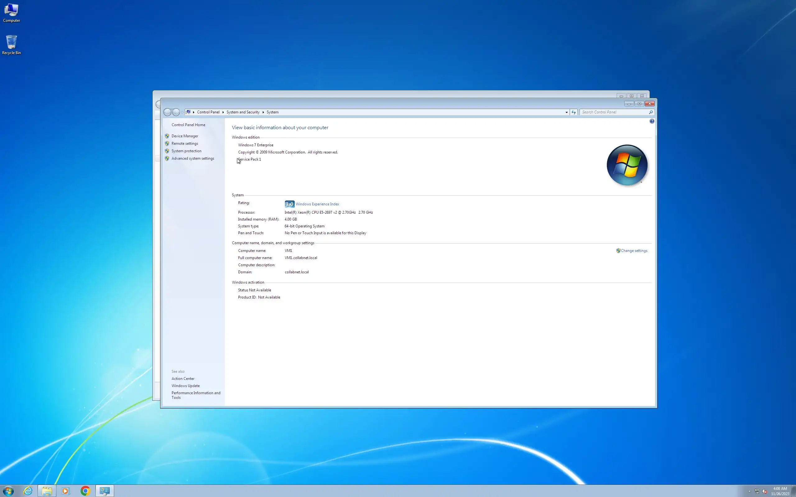Click the help question mark icon
The image size is (796, 497).
tap(652, 121)
